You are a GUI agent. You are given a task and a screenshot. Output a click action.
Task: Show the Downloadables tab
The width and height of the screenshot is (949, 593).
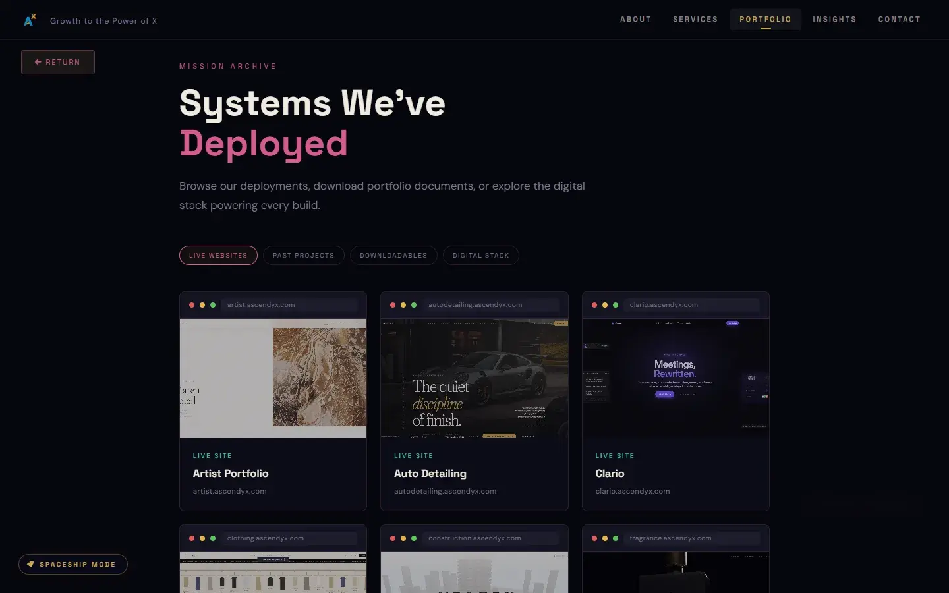click(x=393, y=255)
